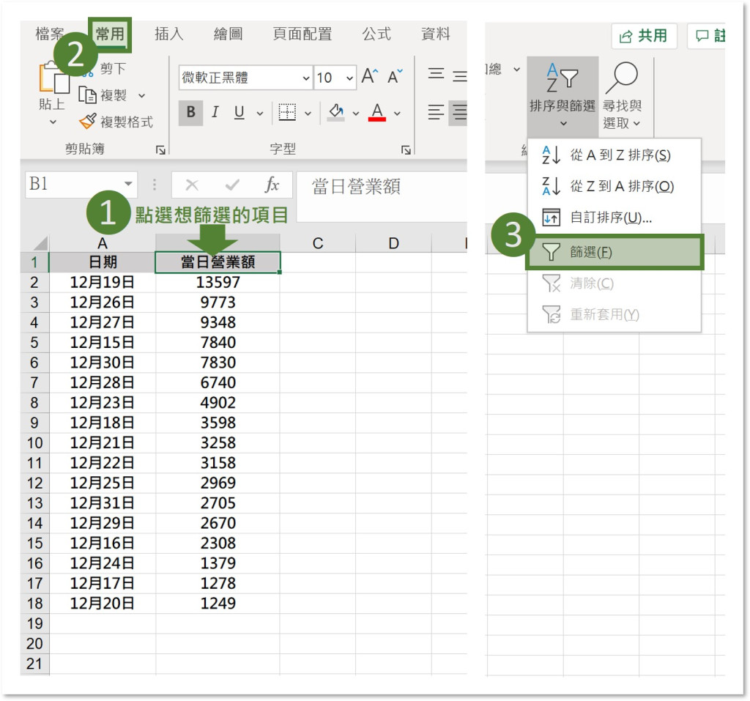Switch to the 常用 (Home) tab
The image size is (750, 701).
coord(110,34)
